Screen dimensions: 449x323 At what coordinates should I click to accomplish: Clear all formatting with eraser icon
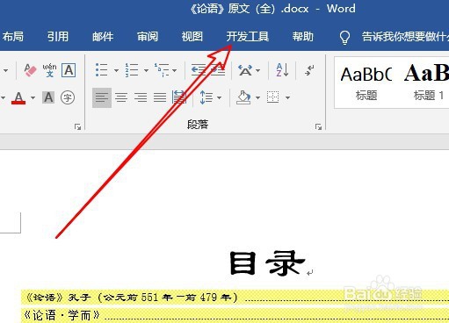click(30, 70)
